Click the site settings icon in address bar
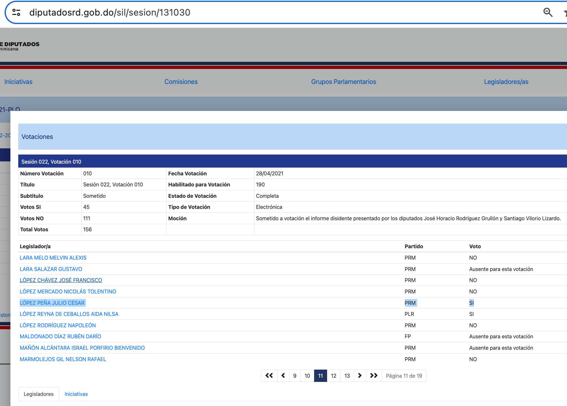The image size is (567, 406). [16, 13]
